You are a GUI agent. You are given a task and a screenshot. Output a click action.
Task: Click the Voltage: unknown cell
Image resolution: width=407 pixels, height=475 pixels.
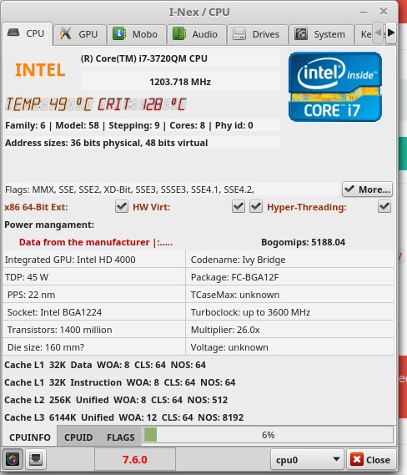290,347
